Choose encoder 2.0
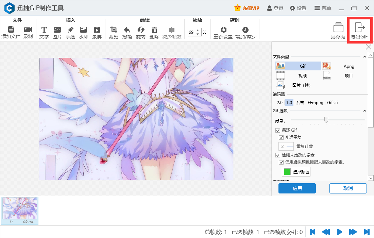 pos(279,103)
